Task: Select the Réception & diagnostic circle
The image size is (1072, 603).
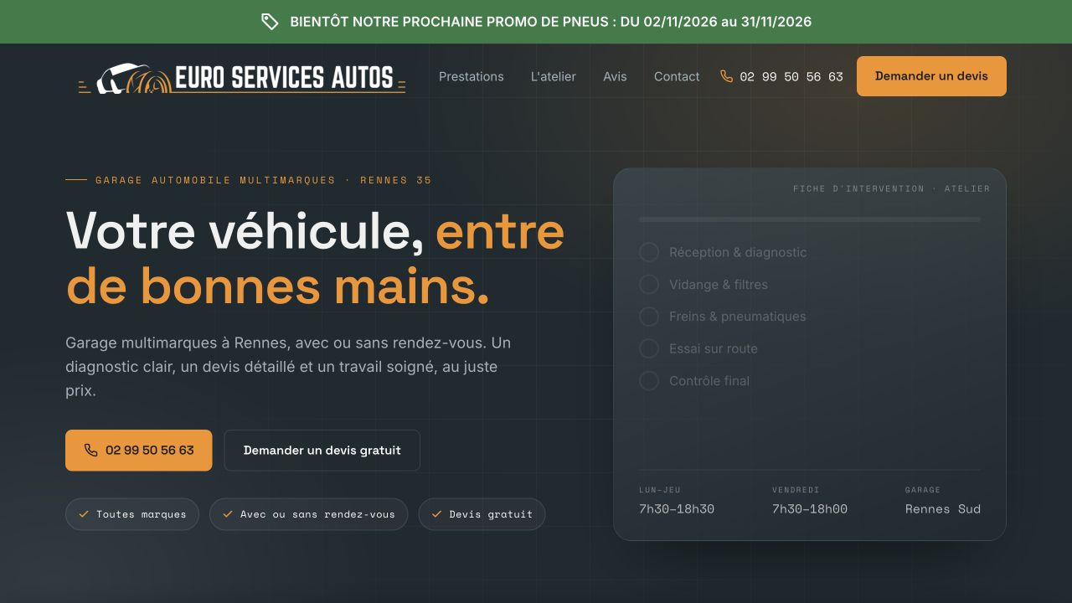Action: point(649,252)
